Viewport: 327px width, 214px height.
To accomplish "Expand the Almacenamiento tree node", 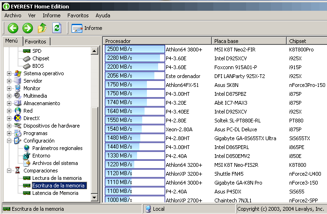I will [9, 104].
